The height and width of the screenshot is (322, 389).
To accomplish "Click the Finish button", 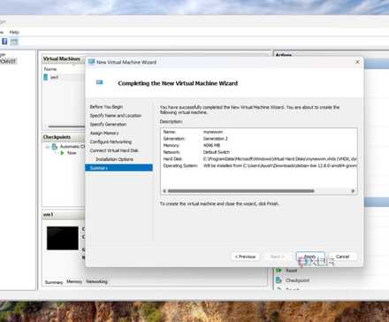I will point(310,257).
